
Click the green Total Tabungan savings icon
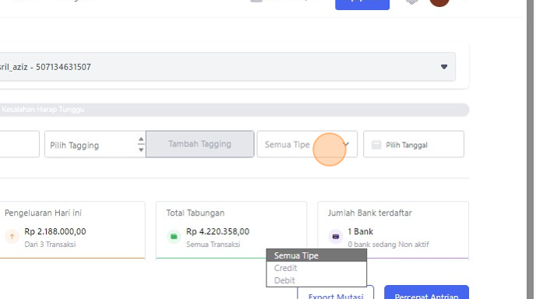click(174, 237)
